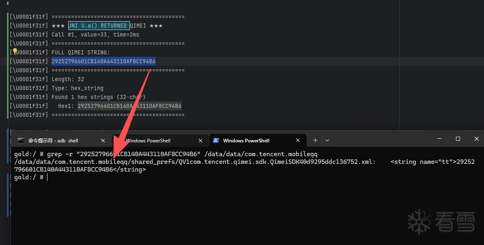Viewport: 484px width, 245px height.
Task: Click the highlighted QIMEI hex string line
Action: 104,61
